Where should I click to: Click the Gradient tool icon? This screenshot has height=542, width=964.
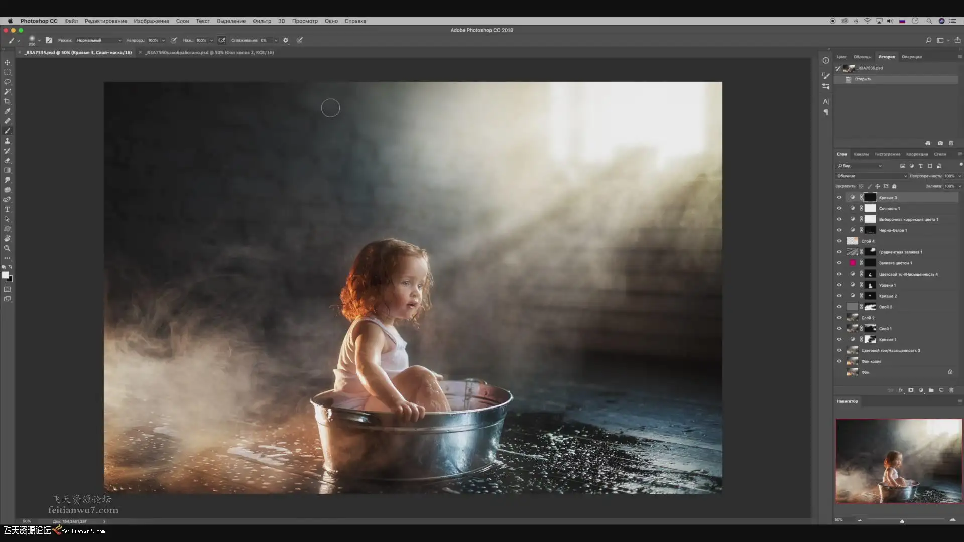(7, 170)
